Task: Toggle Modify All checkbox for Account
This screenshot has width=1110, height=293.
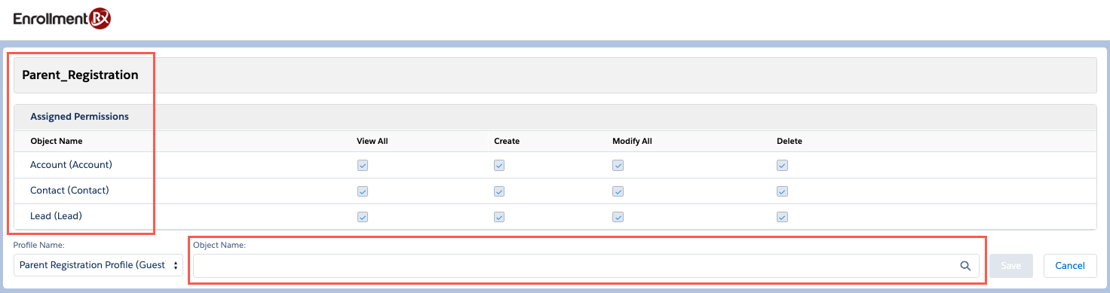Action: [x=618, y=166]
